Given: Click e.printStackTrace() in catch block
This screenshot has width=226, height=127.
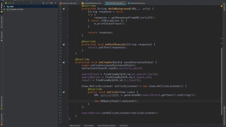Looking at the screenshot, I should tap(110, 24).
